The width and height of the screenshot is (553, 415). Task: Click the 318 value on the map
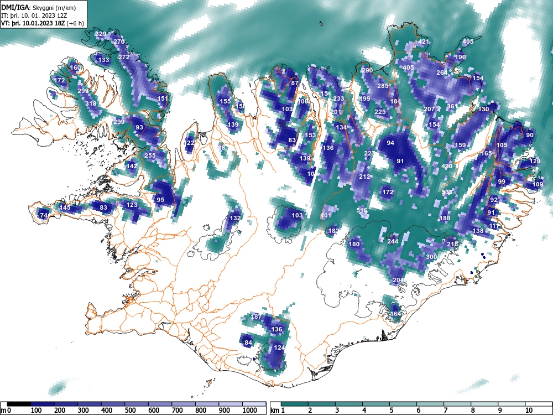click(x=91, y=103)
